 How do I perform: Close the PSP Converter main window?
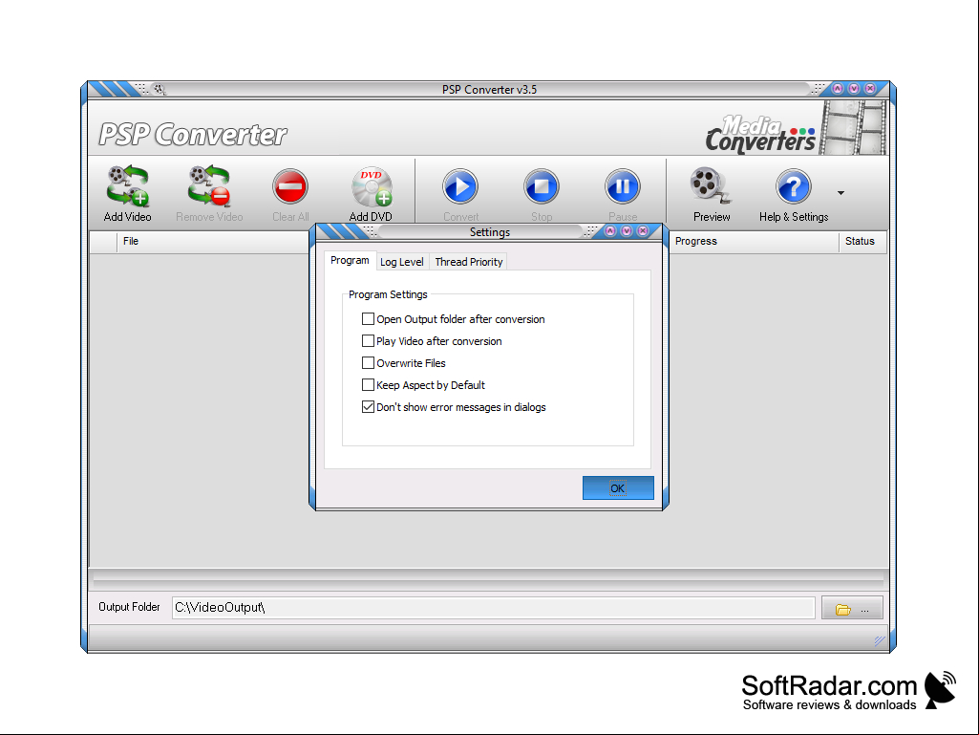coord(870,89)
